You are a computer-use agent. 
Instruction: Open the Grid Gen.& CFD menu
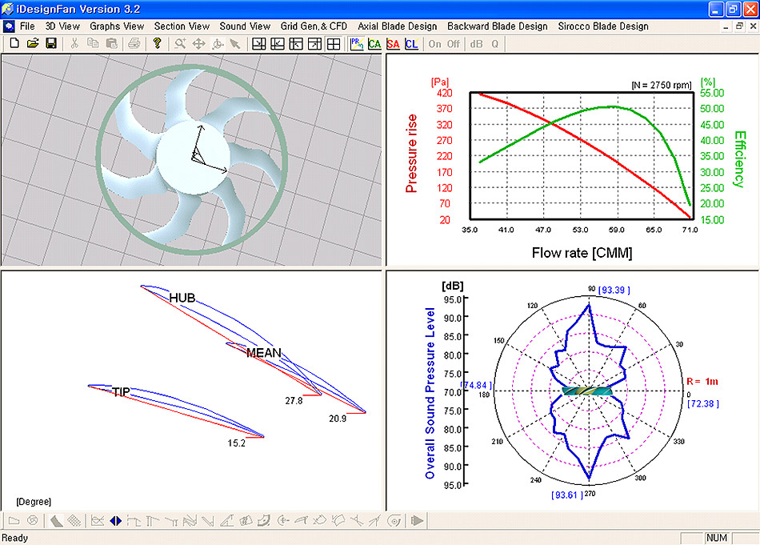pyautogui.click(x=314, y=26)
